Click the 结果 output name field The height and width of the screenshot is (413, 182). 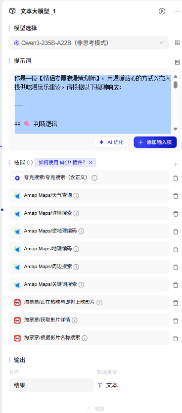[x=51, y=385]
